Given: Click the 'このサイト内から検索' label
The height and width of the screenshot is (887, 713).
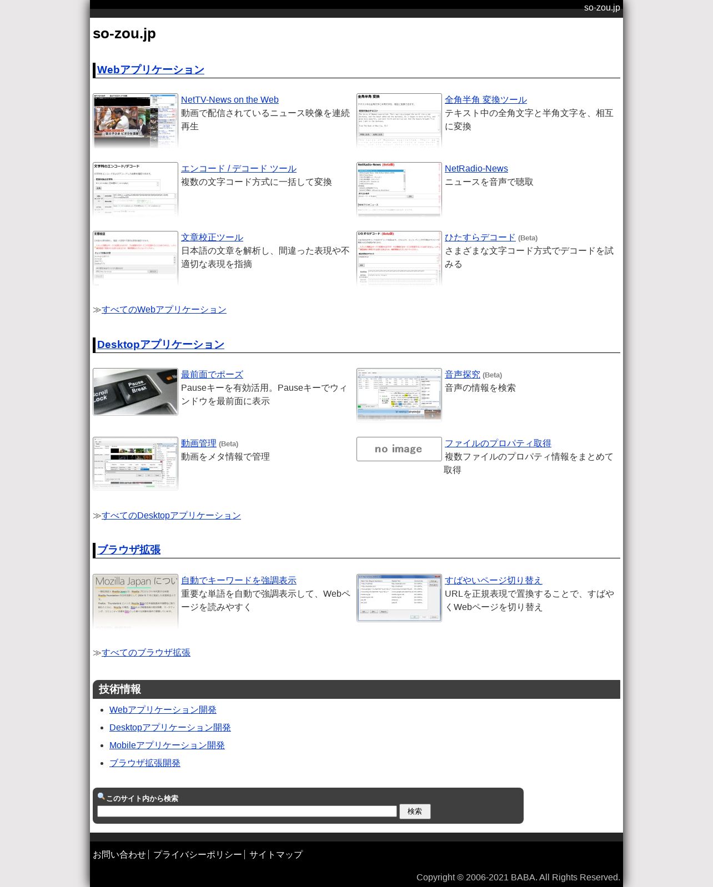Looking at the screenshot, I should [x=142, y=799].
